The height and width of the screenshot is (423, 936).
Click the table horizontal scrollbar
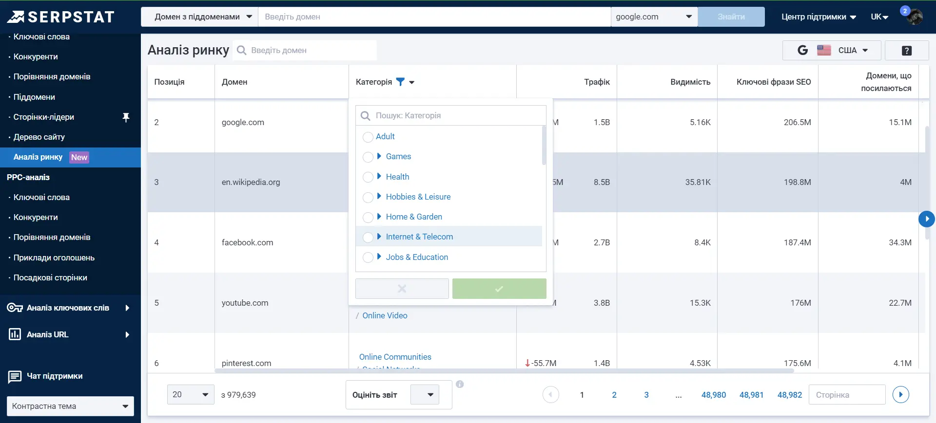[504, 371]
